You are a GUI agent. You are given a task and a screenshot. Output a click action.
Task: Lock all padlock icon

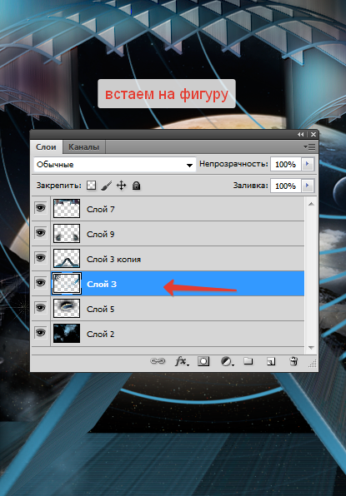136,186
